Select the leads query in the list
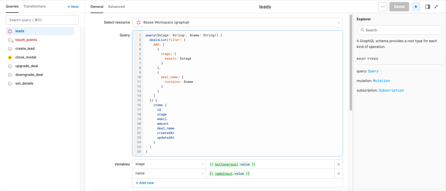 tap(40, 31)
